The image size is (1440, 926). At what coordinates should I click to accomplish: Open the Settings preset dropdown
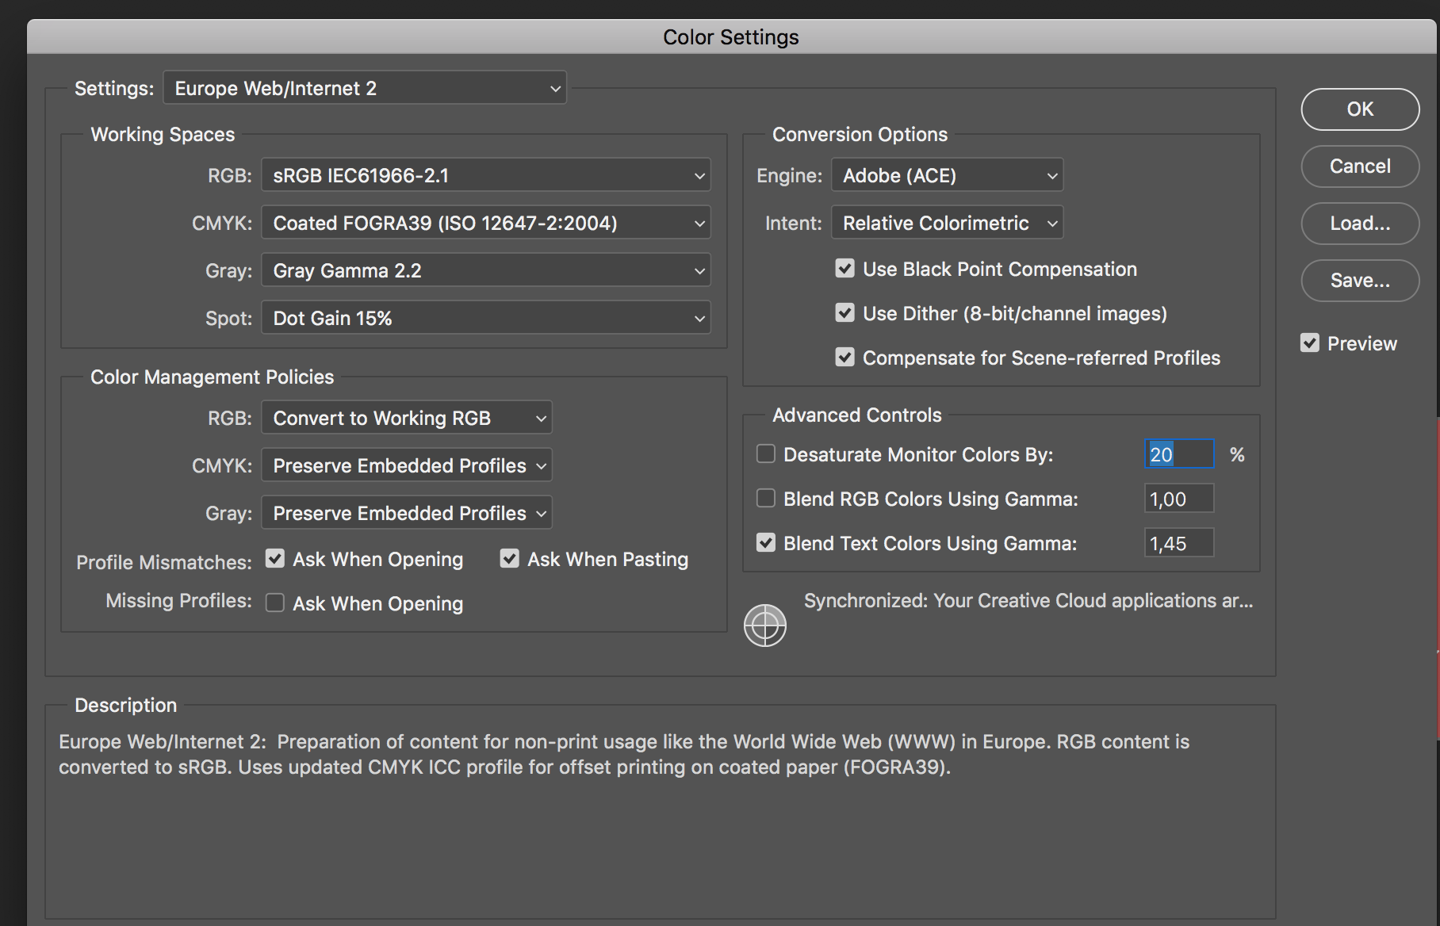click(x=364, y=88)
